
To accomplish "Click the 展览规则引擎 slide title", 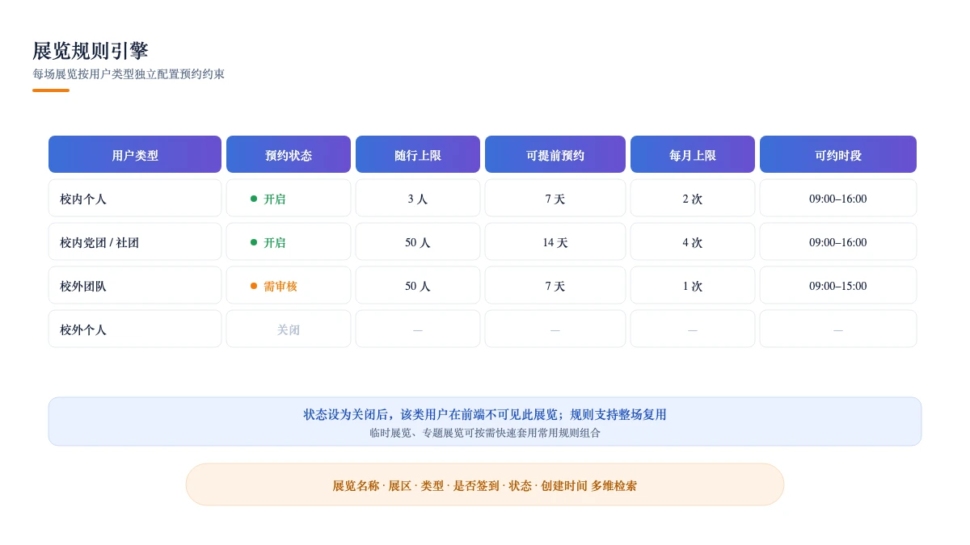I will (x=91, y=51).
